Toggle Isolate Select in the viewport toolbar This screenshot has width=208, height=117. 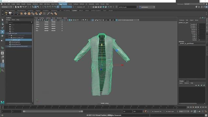coord(93,20)
